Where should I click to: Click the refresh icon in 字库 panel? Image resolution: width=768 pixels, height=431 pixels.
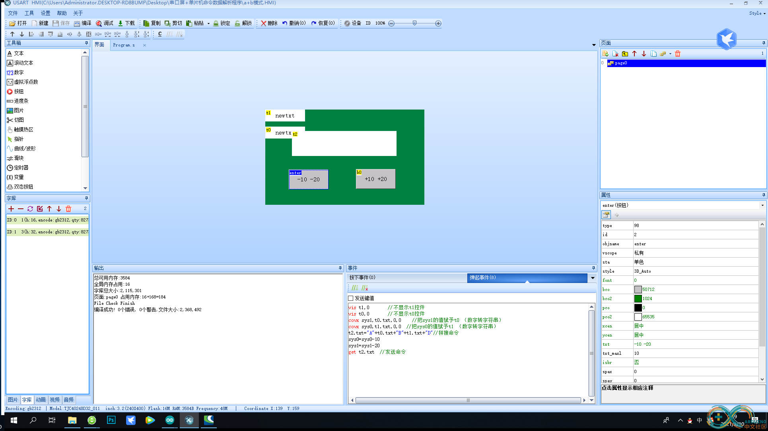pos(30,209)
